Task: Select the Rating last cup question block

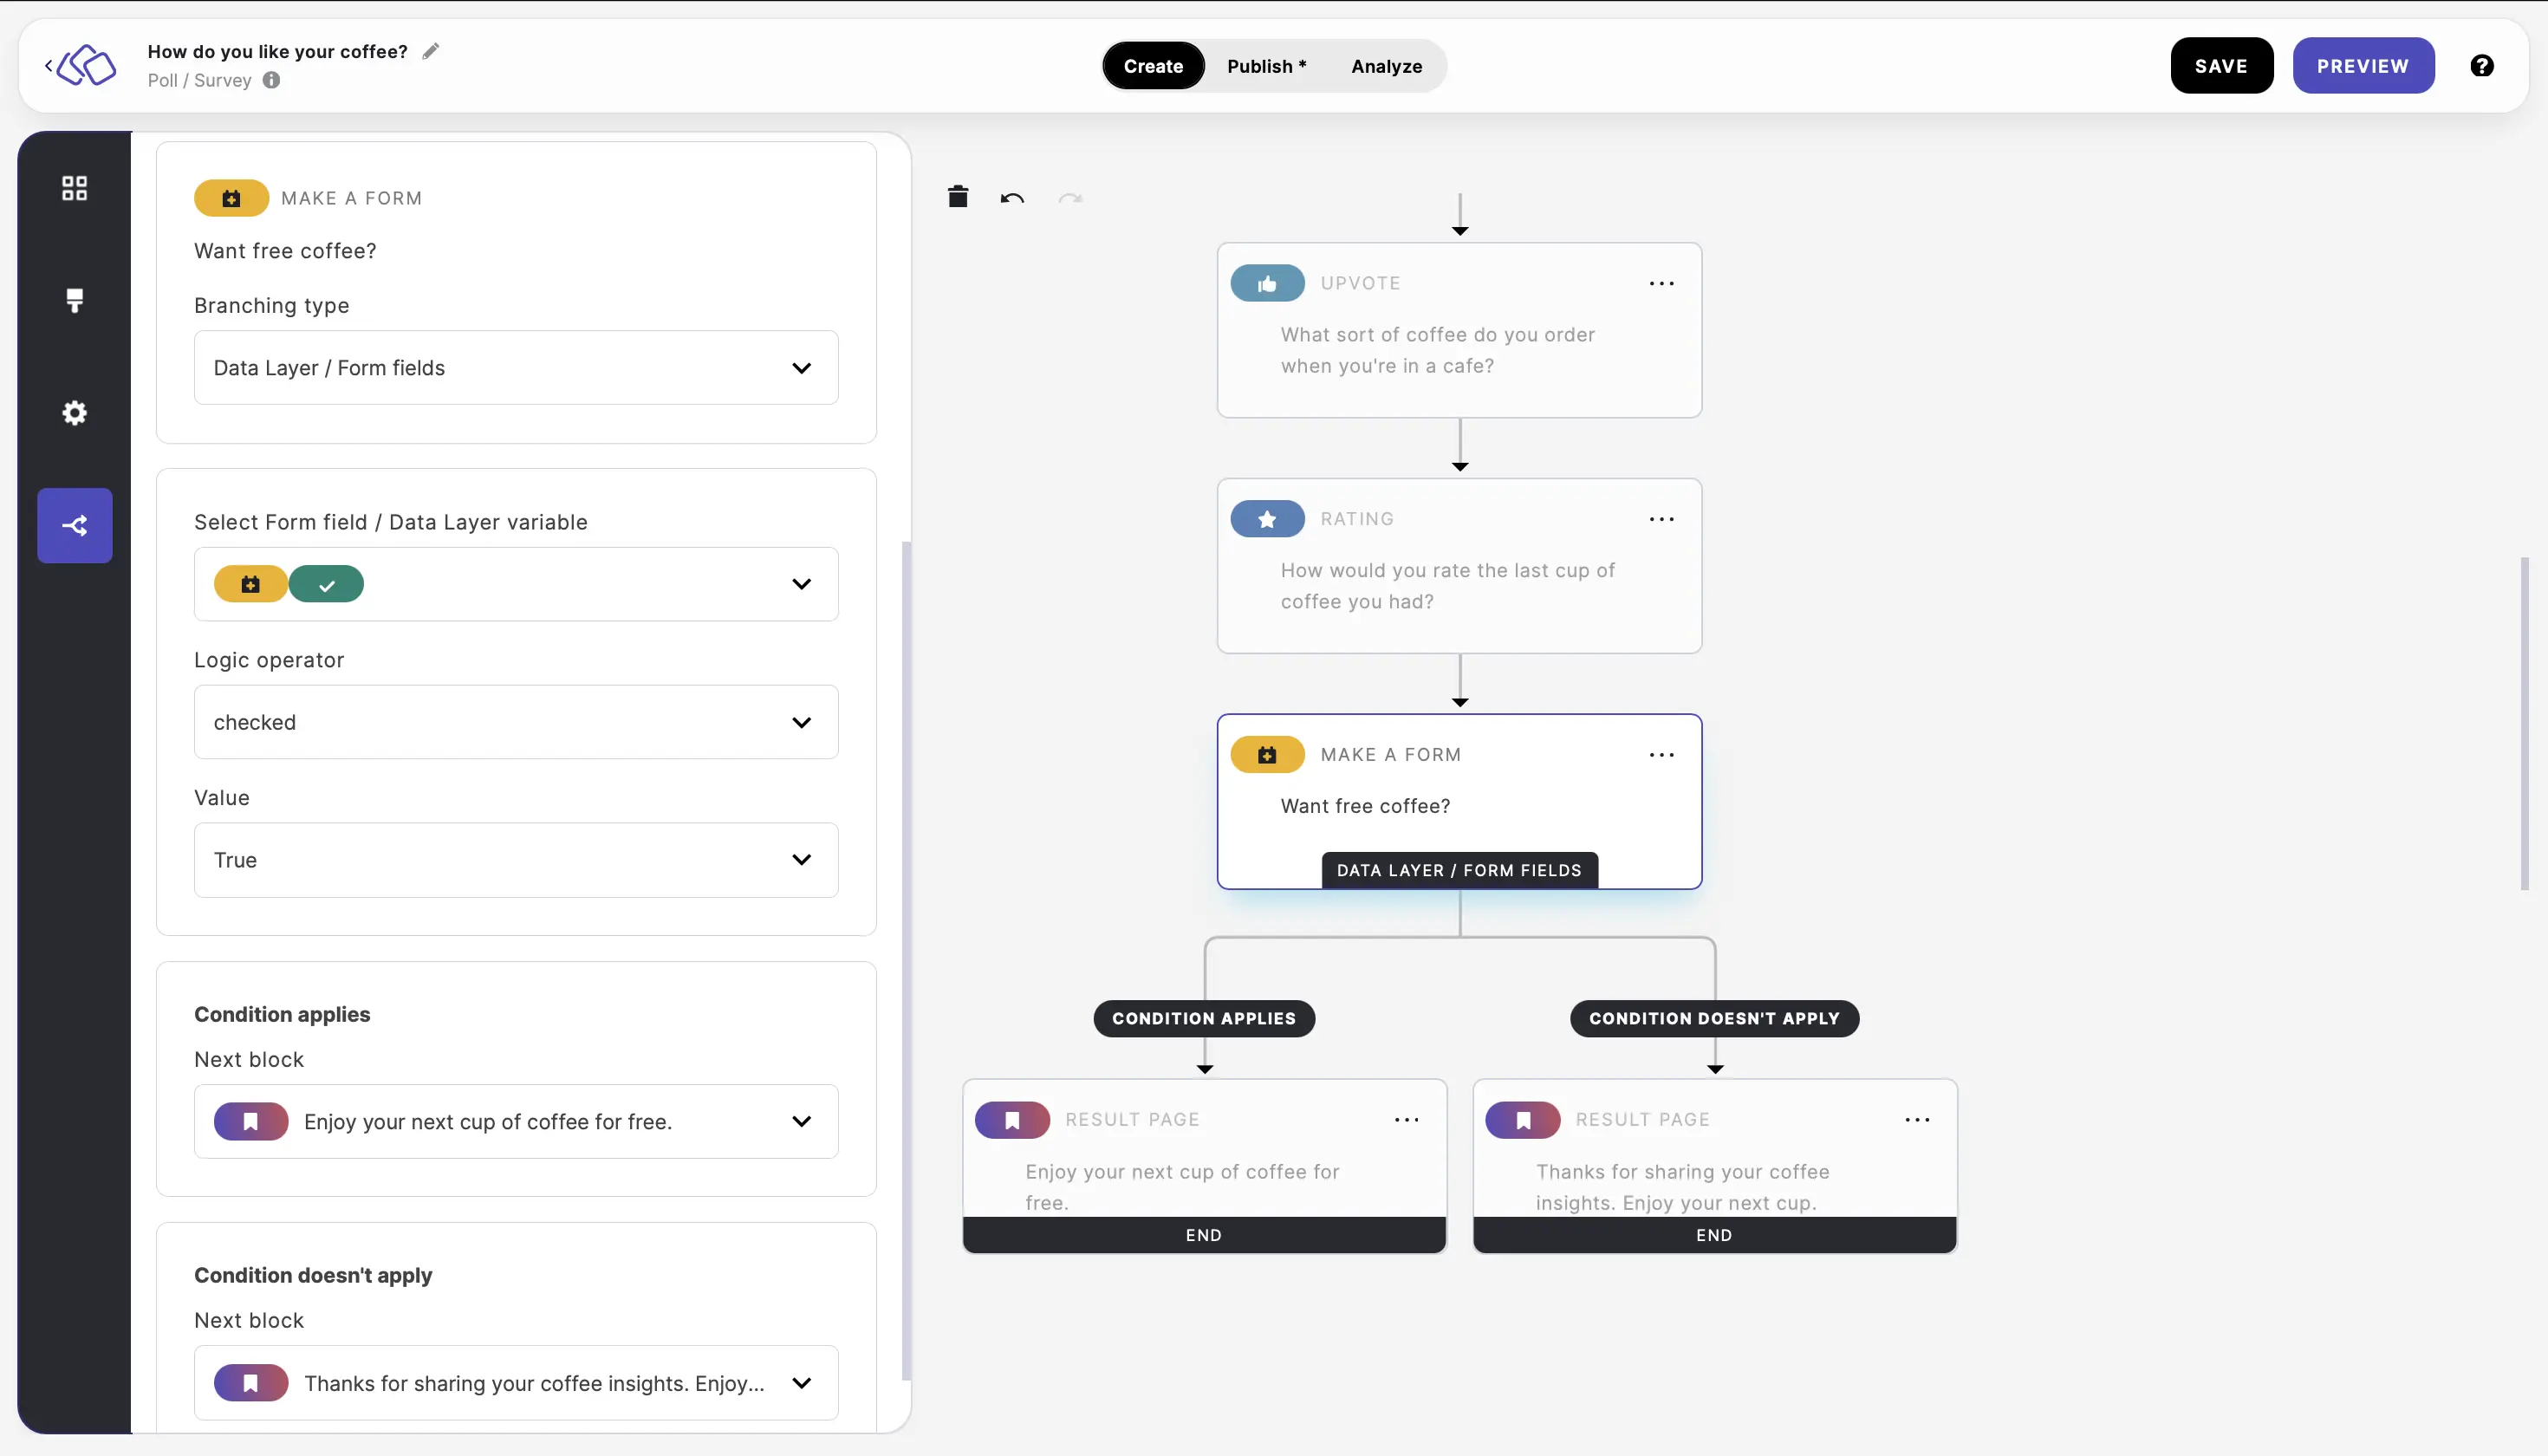Action: tap(1459, 566)
